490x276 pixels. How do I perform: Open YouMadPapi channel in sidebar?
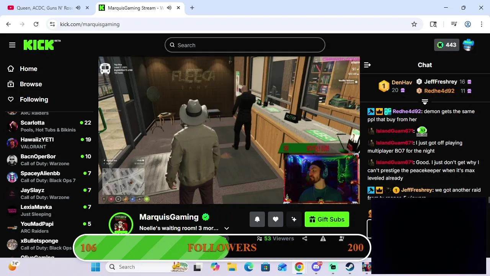49,227
